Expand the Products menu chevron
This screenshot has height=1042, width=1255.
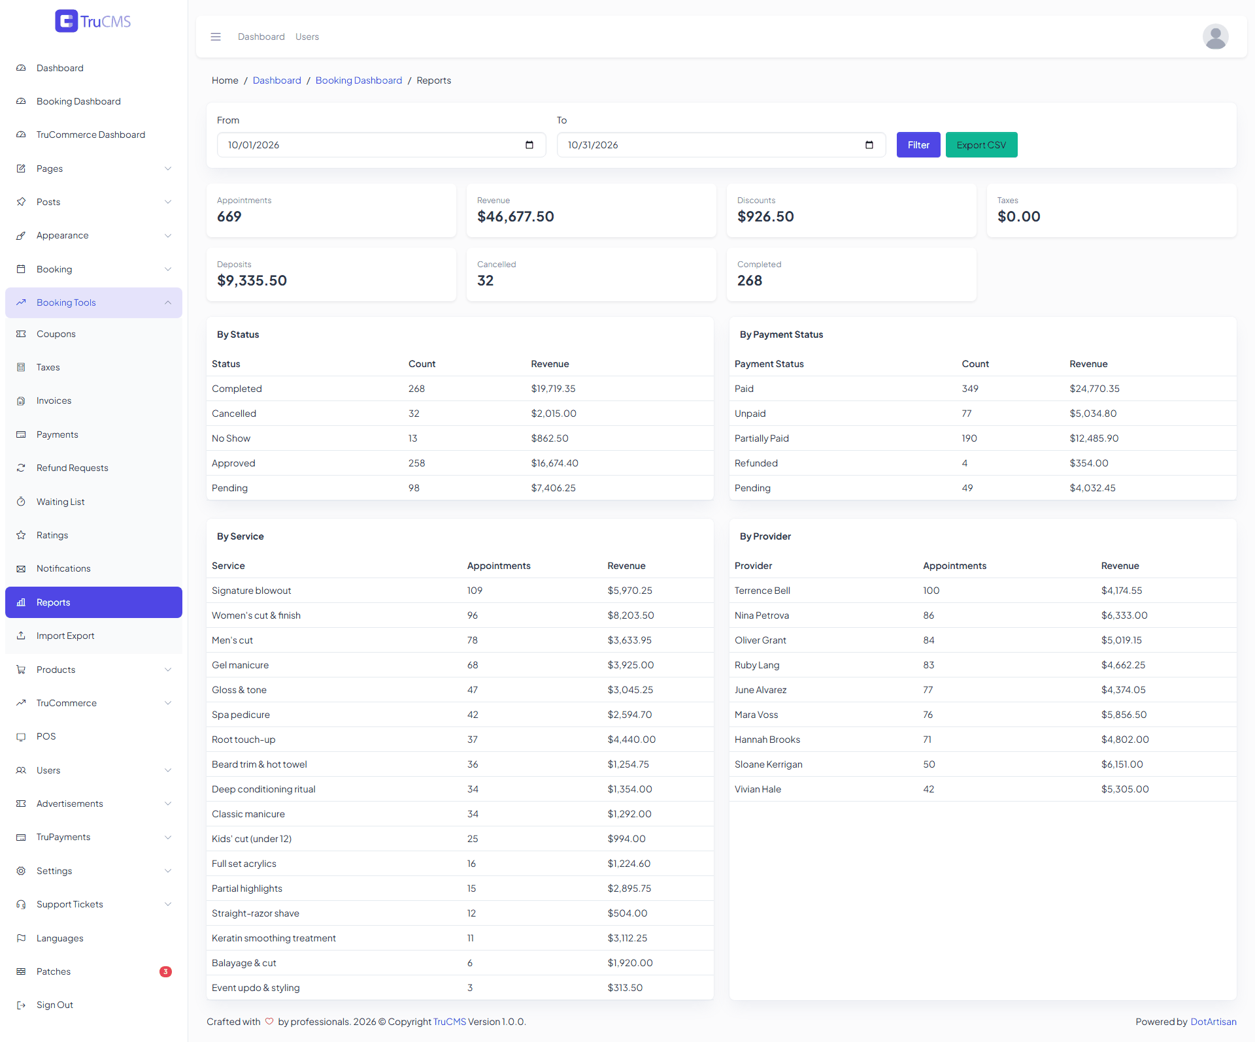pyautogui.click(x=168, y=670)
